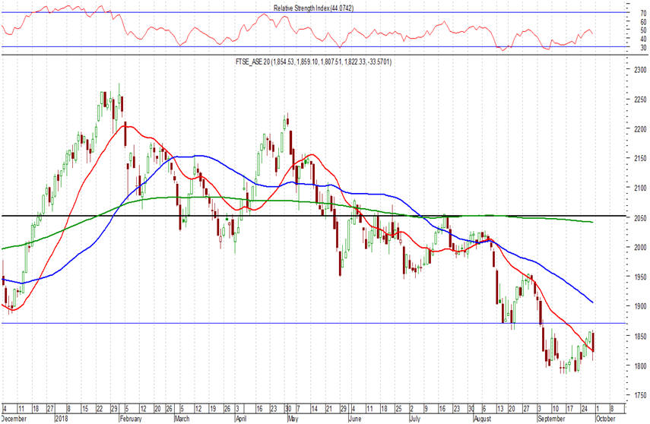Select the Relative Strength Index title text
The height and width of the screenshot is (424, 650).
313,8
